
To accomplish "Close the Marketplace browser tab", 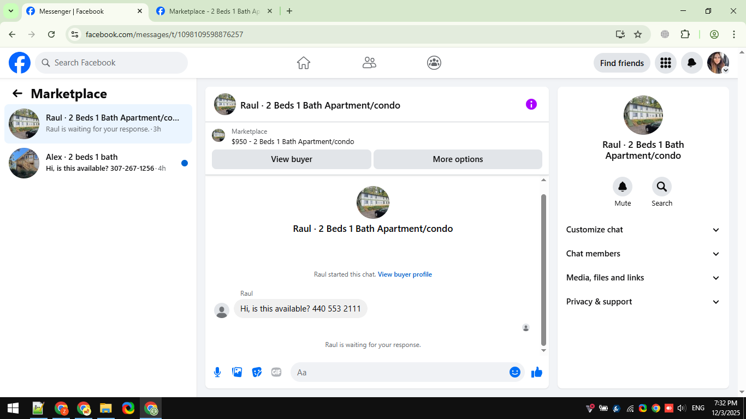I will (x=270, y=11).
